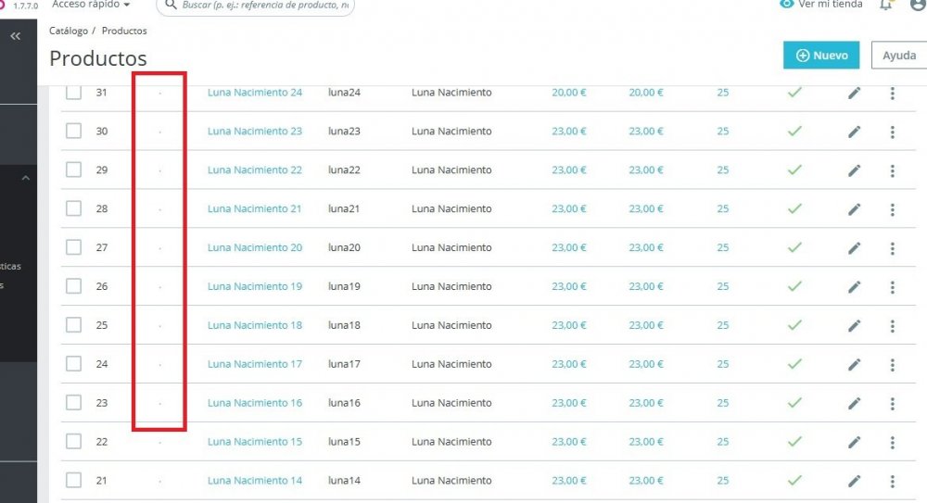Edit product Luna Nacimiento 24 with pencil icon

pyautogui.click(x=854, y=93)
